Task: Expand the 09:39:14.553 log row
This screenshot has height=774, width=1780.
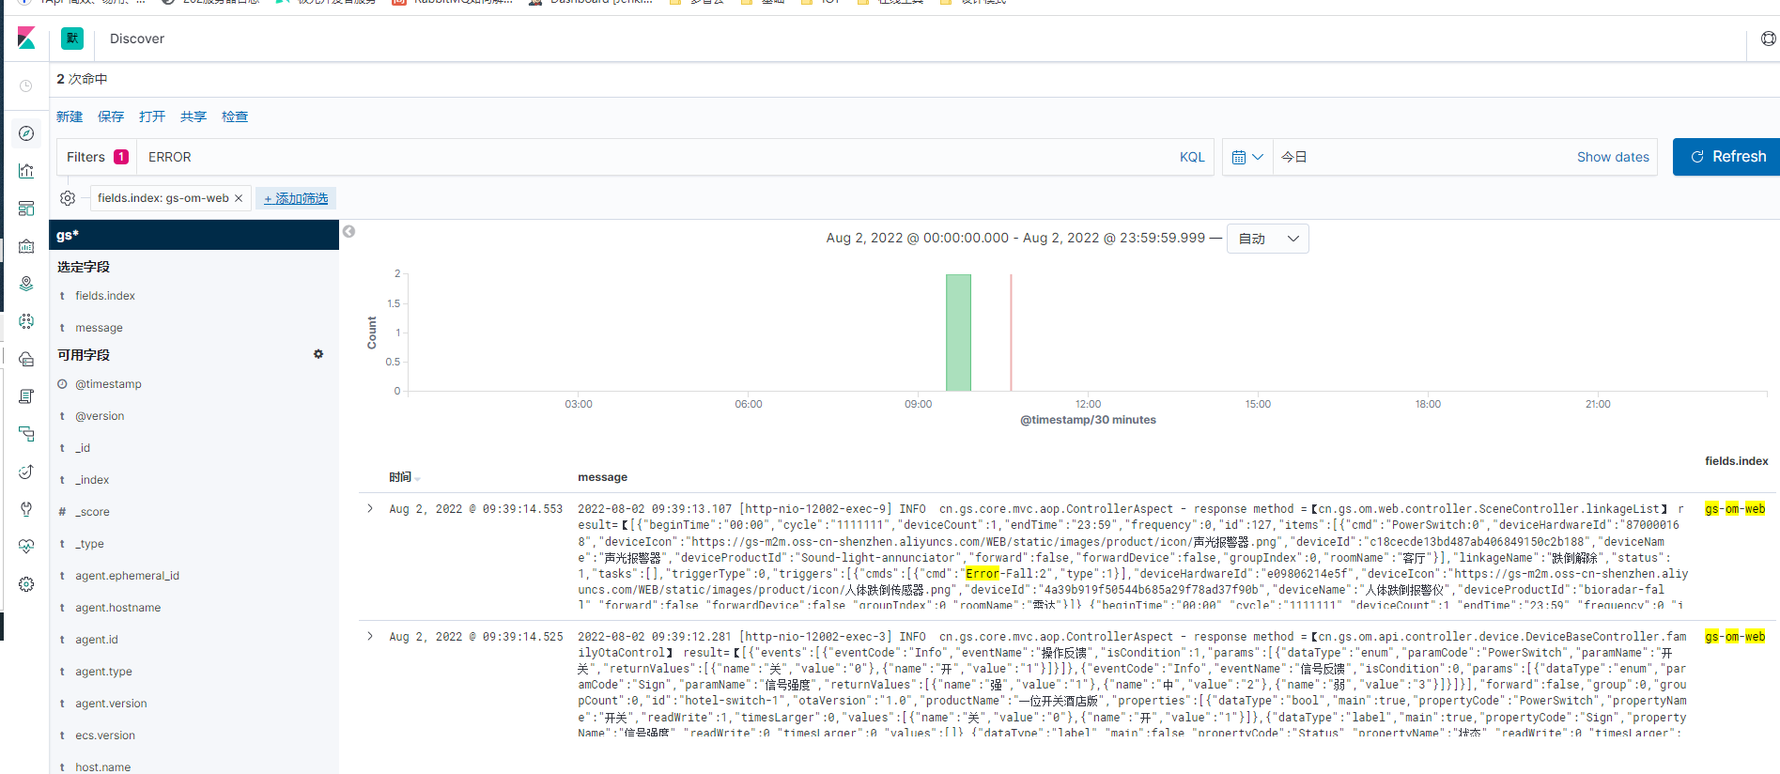Action: tap(370, 508)
